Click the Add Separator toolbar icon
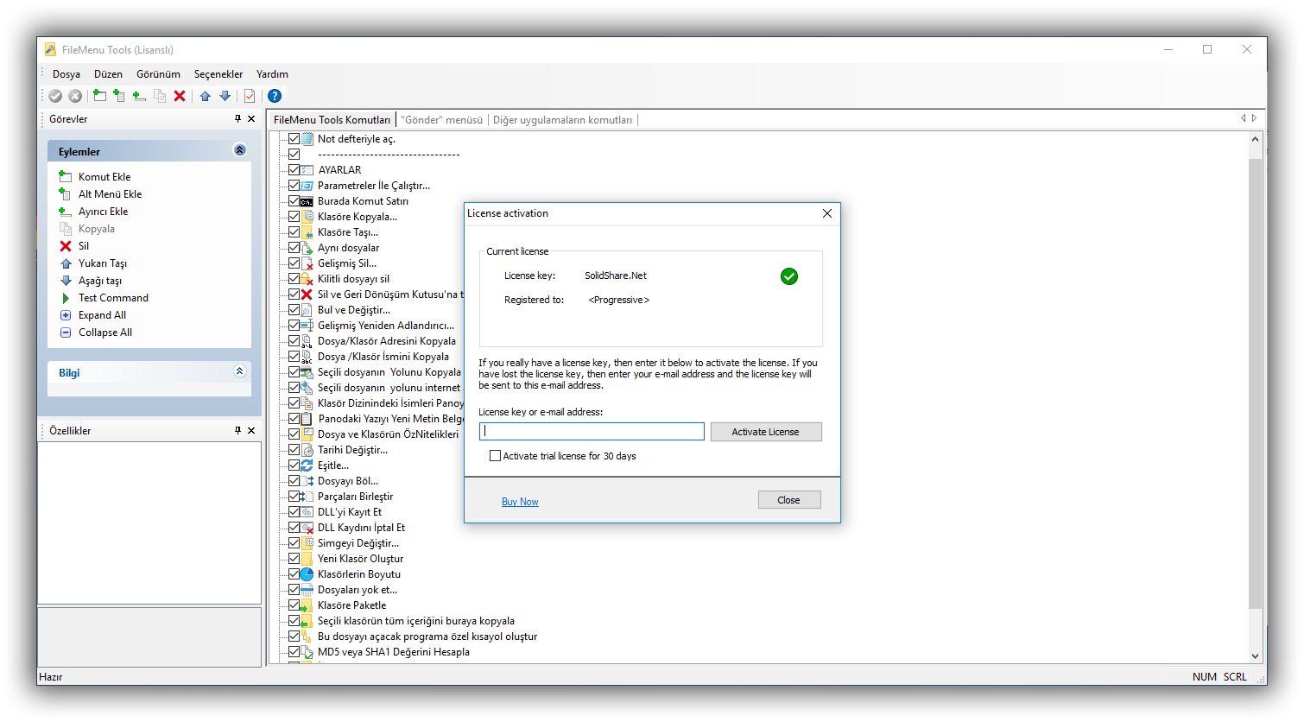Viewport: 1304px width, 722px height. 139,96
